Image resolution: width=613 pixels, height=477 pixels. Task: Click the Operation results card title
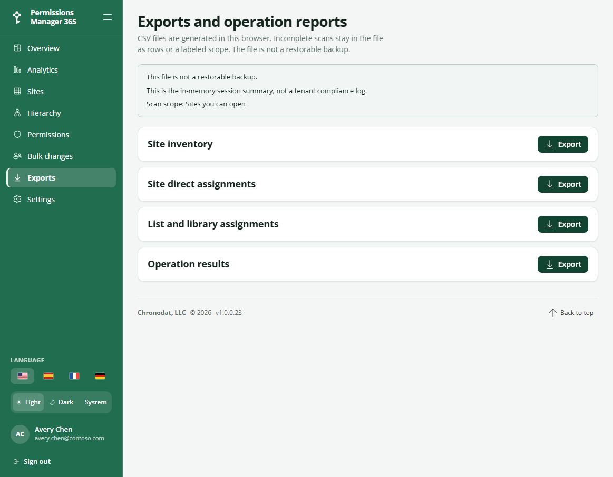click(189, 264)
